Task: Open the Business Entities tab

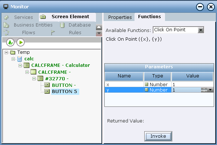Action: 33,25
